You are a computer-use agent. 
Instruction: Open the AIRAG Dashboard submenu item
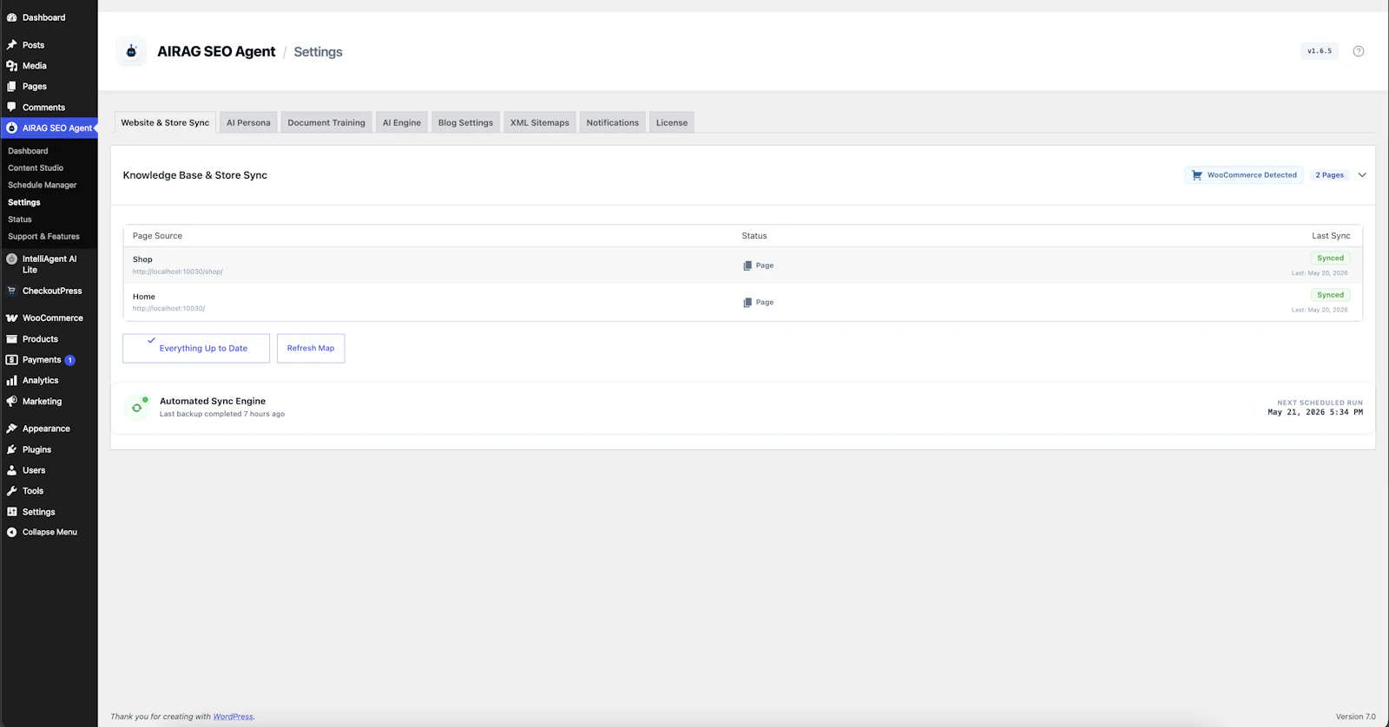coord(28,151)
